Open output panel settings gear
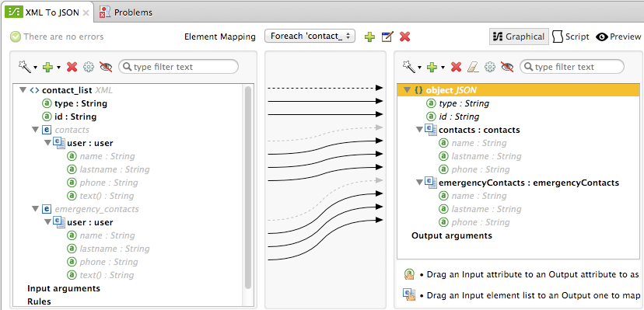 489,68
